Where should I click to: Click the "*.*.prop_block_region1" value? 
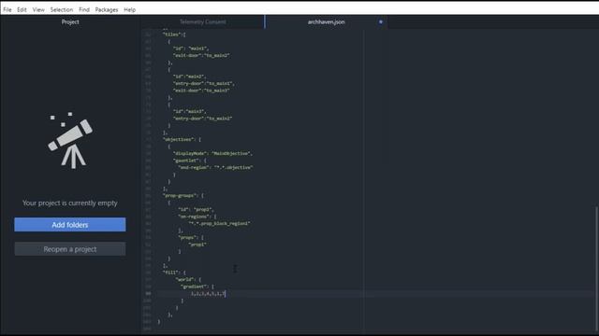(219, 224)
